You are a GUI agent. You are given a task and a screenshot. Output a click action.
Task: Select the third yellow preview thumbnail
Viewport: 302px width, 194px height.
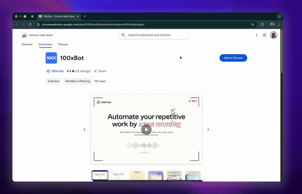click(137, 175)
